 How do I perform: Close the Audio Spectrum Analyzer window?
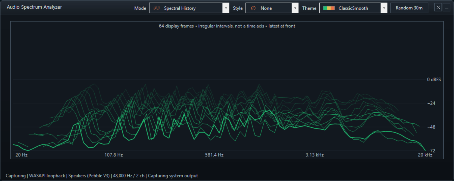click(438, 8)
